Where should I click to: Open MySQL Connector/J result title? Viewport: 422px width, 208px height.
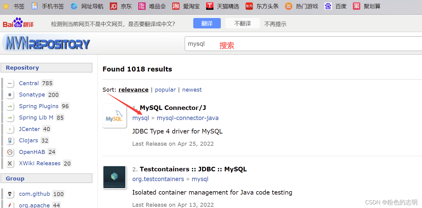tap(173, 108)
